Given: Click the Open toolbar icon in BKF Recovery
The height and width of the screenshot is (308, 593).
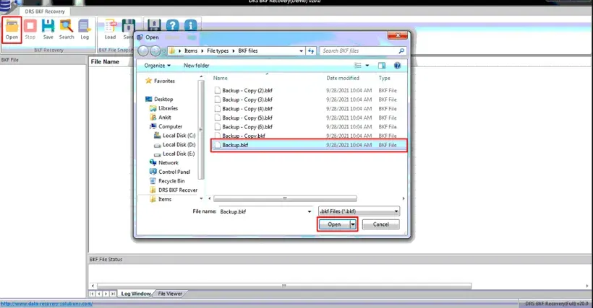Looking at the screenshot, I should click(x=12, y=30).
